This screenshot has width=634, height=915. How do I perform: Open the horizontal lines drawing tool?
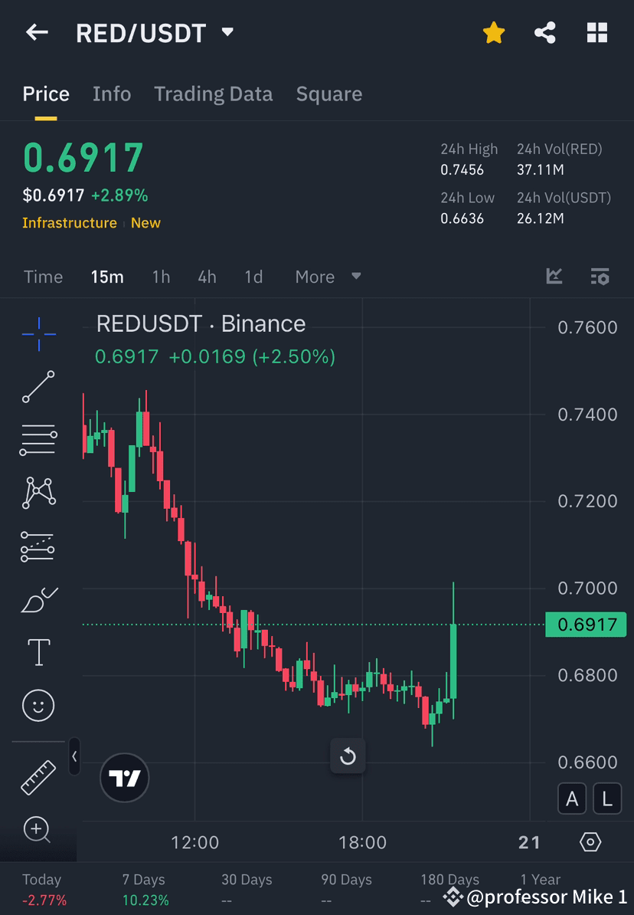pyautogui.click(x=38, y=440)
